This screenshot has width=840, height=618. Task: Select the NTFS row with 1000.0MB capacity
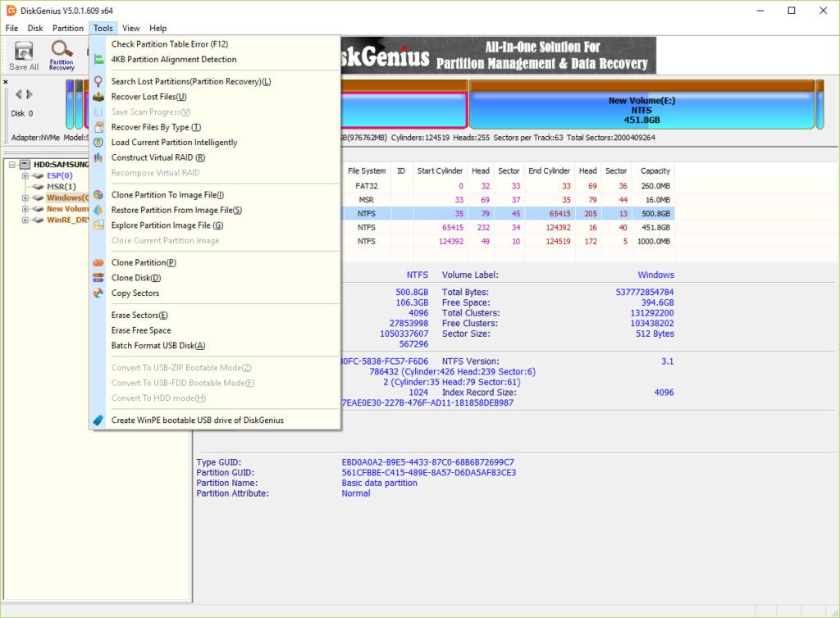508,241
